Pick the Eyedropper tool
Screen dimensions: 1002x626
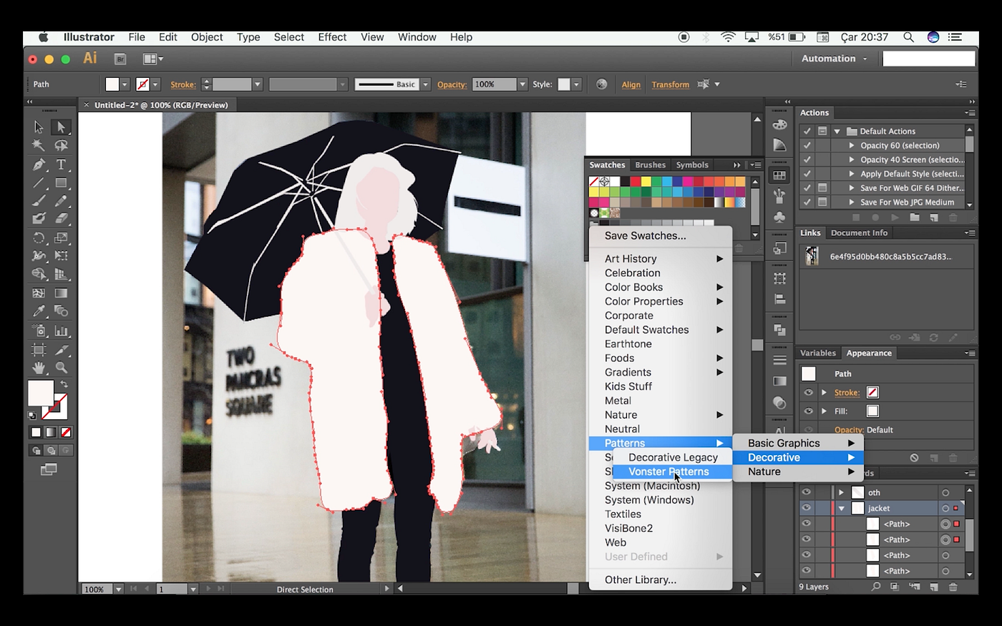[39, 311]
